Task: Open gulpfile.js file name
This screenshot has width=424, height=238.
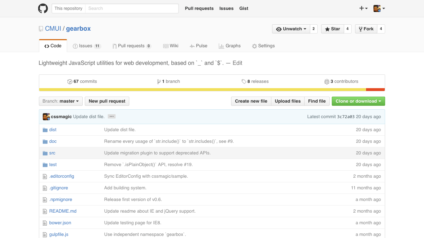Action: [59, 234]
